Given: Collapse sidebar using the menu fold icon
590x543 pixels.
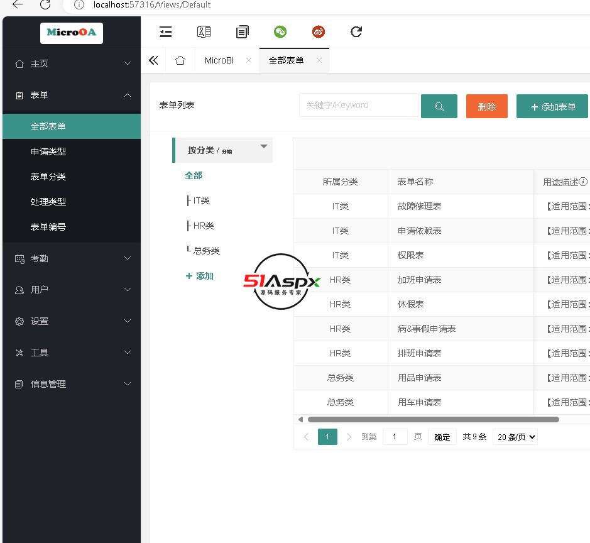Looking at the screenshot, I should pyautogui.click(x=166, y=31).
